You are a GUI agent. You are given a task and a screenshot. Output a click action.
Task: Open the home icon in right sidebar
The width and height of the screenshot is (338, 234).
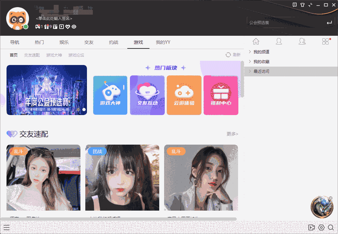pyautogui.click(x=256, y=41)
